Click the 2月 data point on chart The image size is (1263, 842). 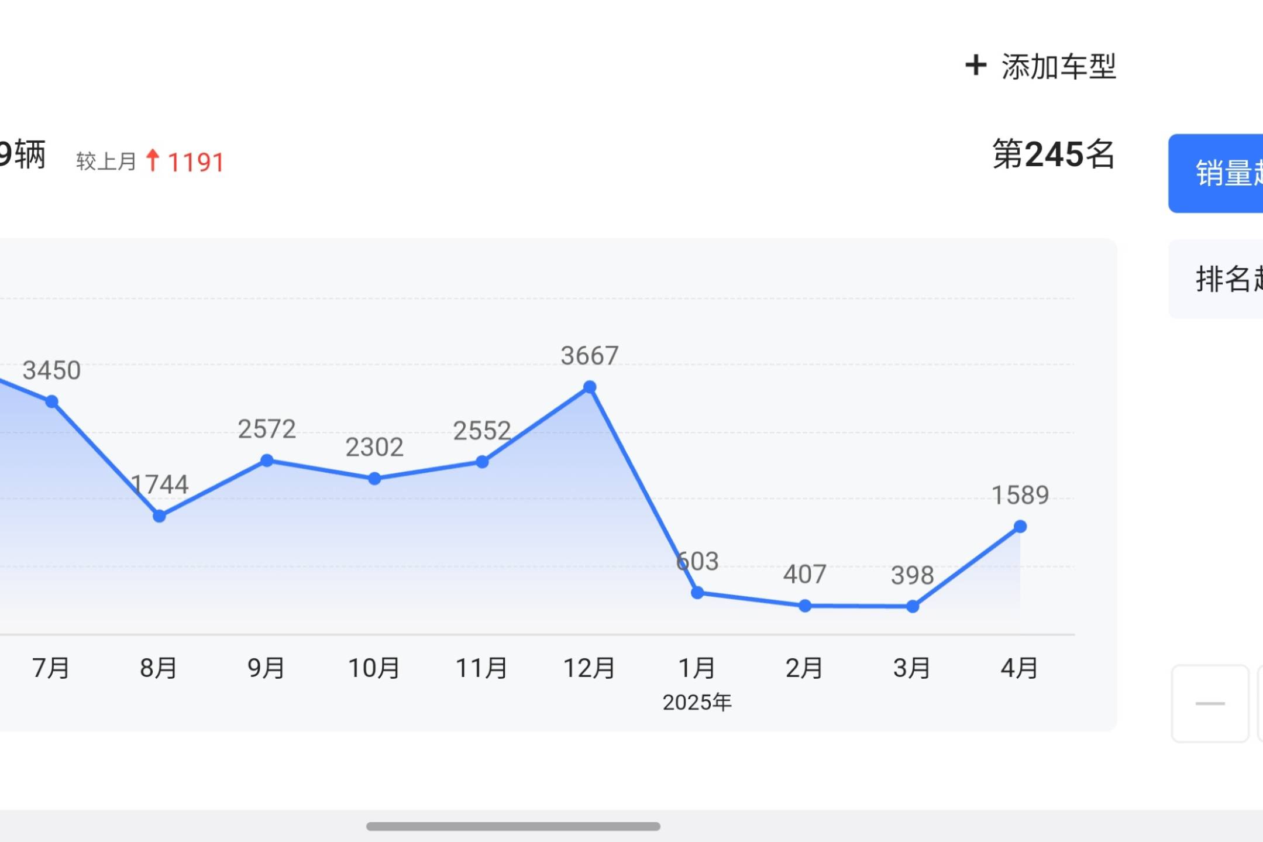click(805, 606)
